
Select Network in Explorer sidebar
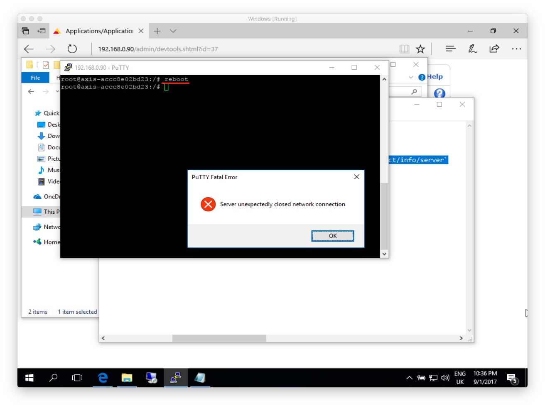point(47,227)
